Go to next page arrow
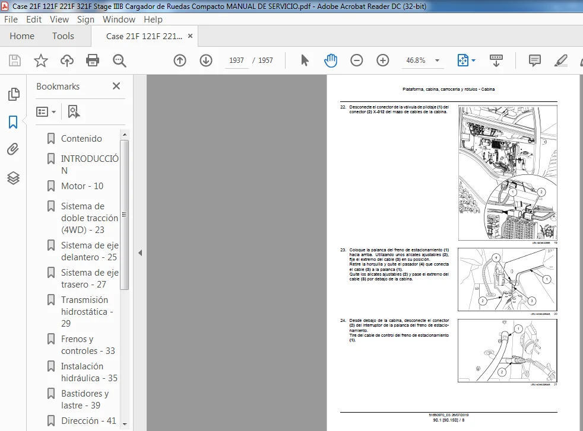The height and width of the screenshot is (431, 583). (x=206, y=60)
